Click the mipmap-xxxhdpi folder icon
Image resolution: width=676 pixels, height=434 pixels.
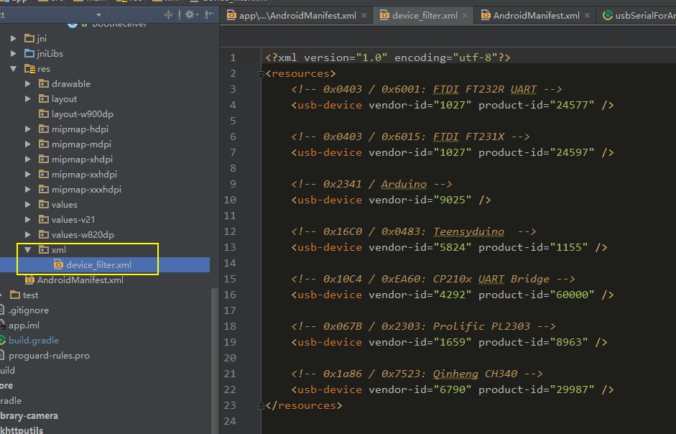click(44, 190)
